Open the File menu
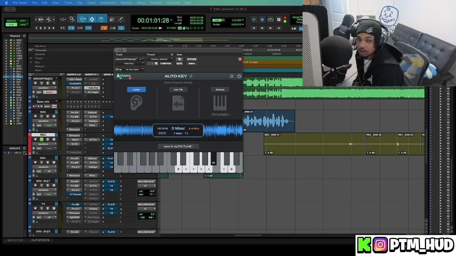Screen dimensions: 456x256 (x=34, y=2)
